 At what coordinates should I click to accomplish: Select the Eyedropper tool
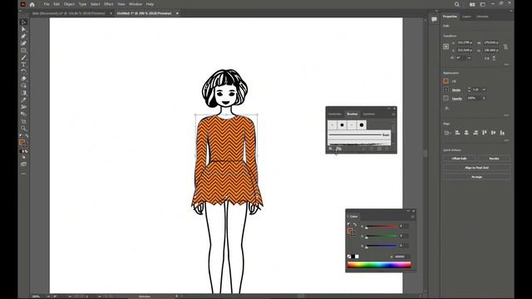pyautogui.click(x=23, y=100)
